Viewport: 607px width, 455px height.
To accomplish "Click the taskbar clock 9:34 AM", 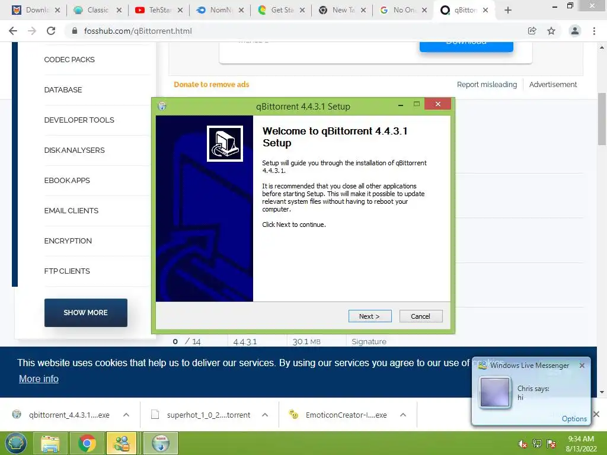I will (581, 444).
